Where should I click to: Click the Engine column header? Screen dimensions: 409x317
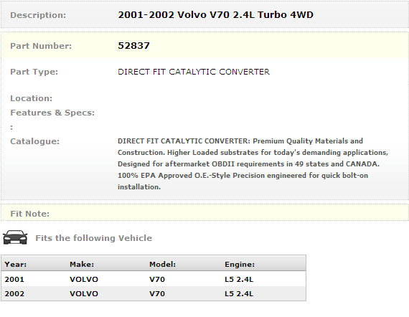click(x=240, y=265)
